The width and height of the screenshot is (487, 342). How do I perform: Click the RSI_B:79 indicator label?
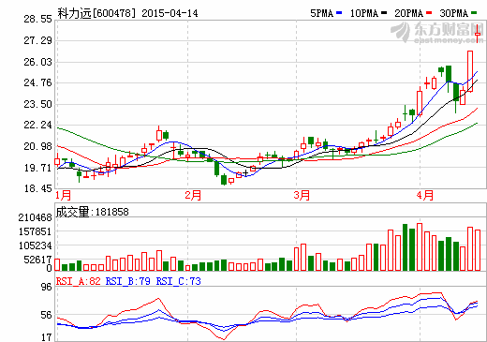click(128, 281)
